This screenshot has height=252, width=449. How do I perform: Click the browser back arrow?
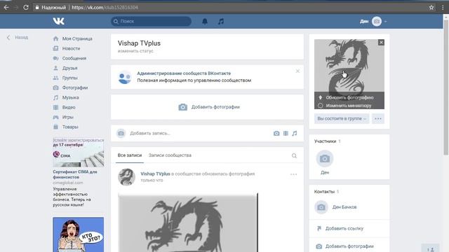click(x=6, y=8)
